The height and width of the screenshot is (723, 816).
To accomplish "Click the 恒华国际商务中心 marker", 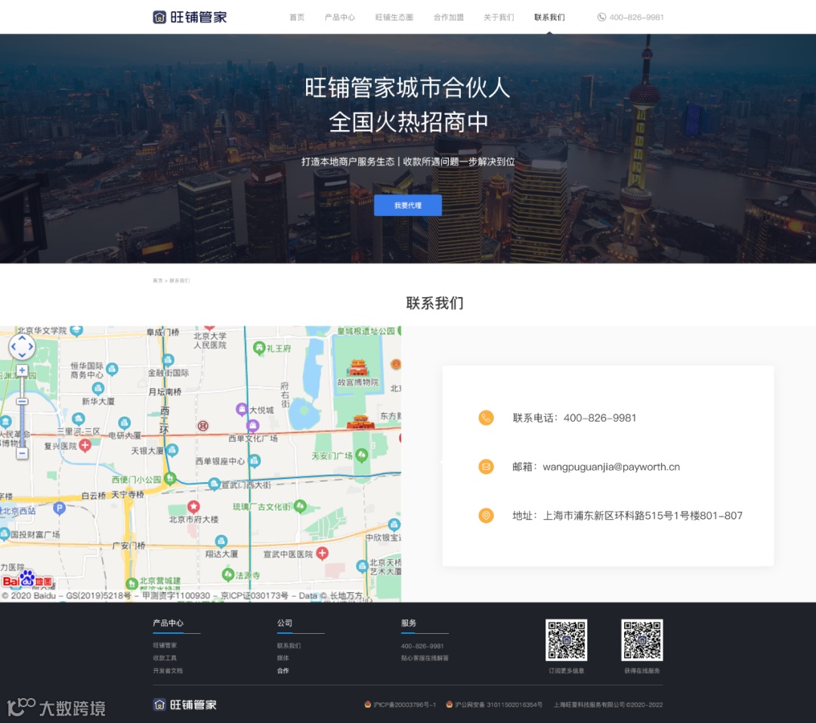I will [112, 369].
